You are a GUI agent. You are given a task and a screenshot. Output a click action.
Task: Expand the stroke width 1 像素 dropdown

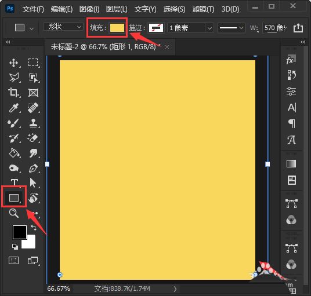coord(209,28)
